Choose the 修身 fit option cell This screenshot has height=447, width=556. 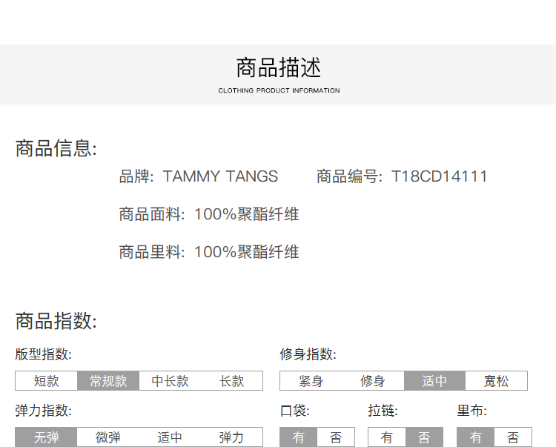372,381
